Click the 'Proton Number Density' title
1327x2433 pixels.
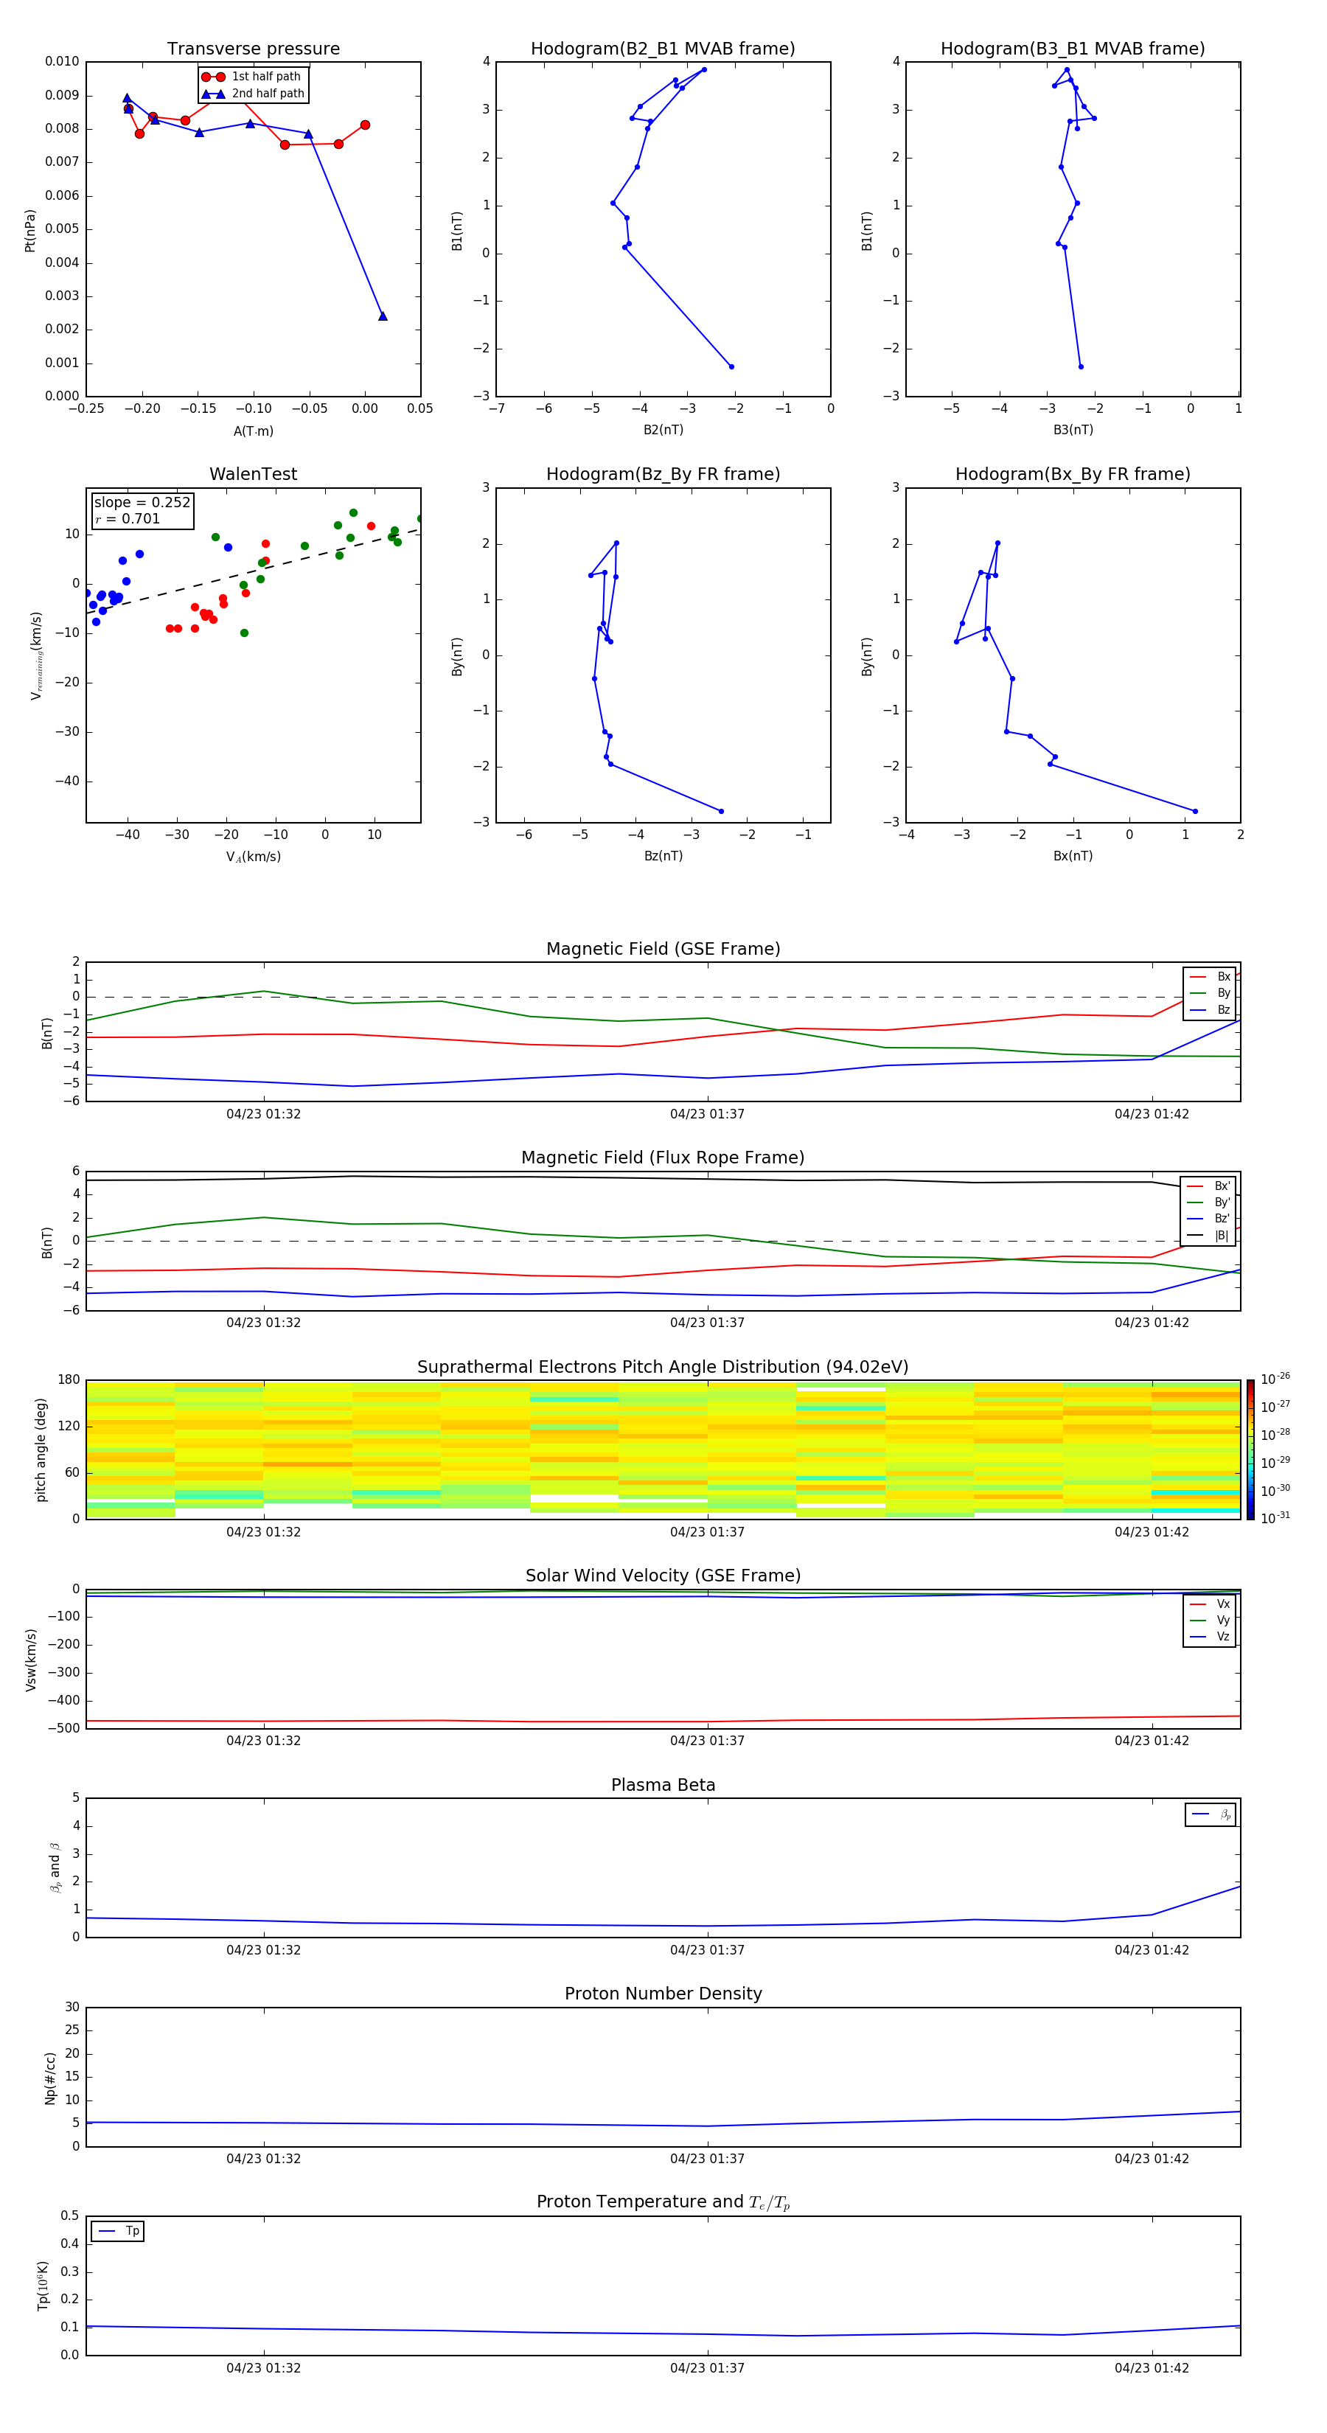coord(663,1994)
